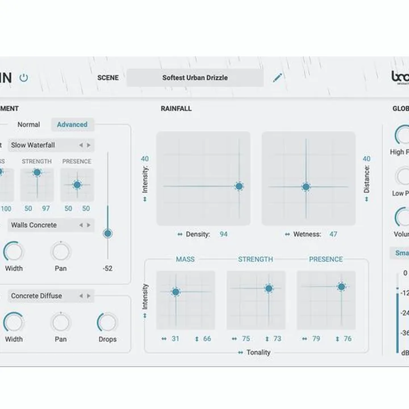Open the Concrete Diffuse dropdown

51,296
